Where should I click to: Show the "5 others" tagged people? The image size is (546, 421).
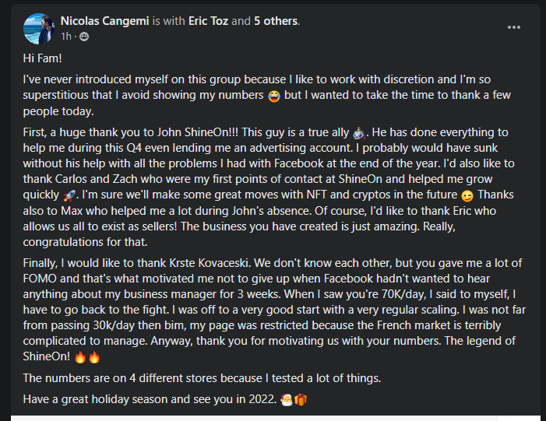point(276,21)
